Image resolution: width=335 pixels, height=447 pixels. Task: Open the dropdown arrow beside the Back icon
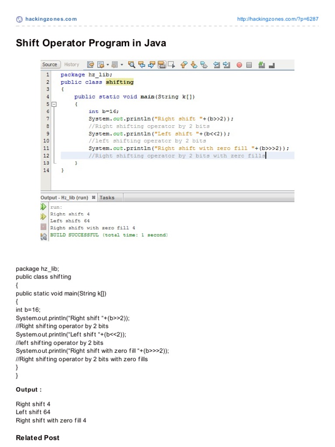tap(108, 65)
